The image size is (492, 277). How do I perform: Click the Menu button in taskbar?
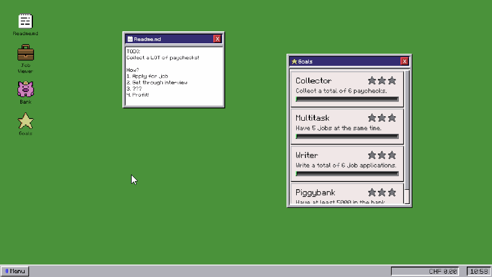(x=15, y=271)
